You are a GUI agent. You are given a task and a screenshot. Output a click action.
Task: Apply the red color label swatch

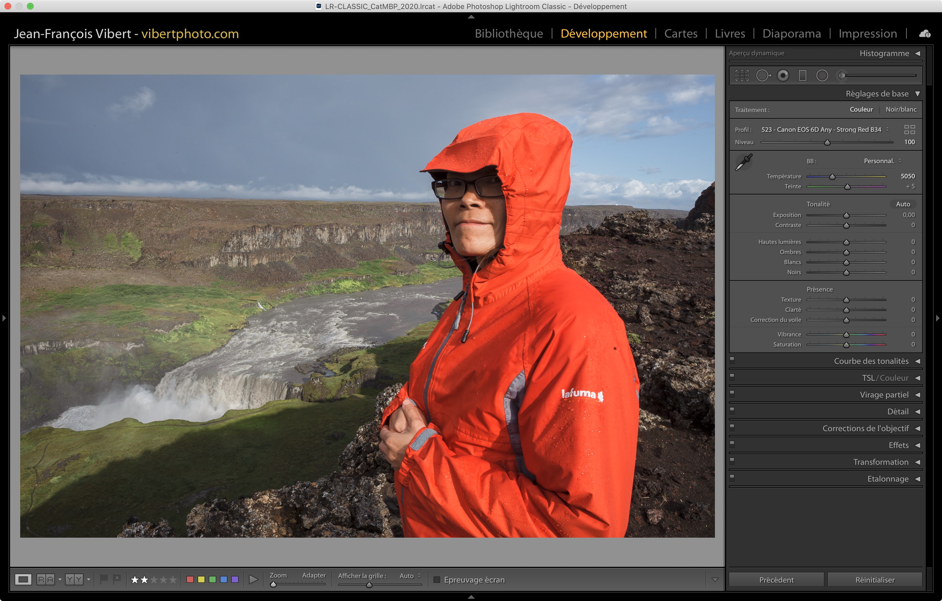(190, 579)
